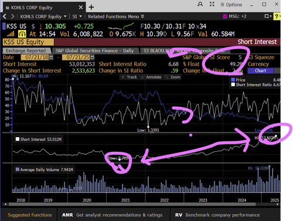Close the KOHLS CORP Equity tab
The height and width of the screenshot is (221, 293).
click(81, 8)
